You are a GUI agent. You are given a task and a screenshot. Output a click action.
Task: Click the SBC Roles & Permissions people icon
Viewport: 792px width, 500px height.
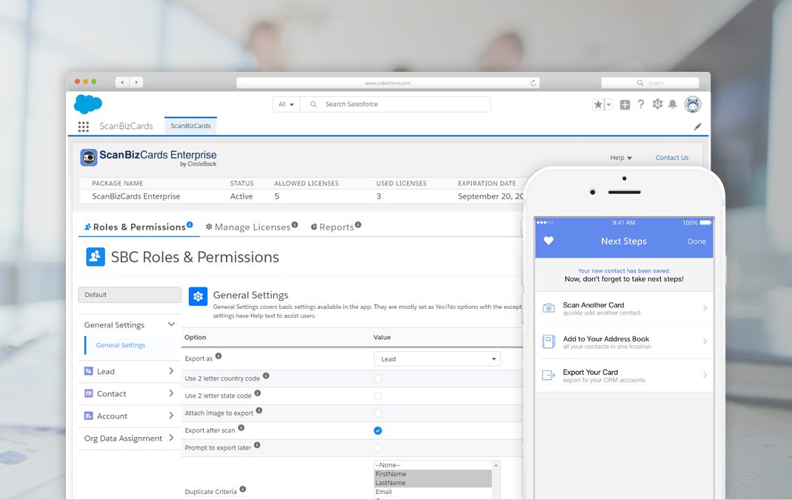pyautogui.click(x=96, y=256)
